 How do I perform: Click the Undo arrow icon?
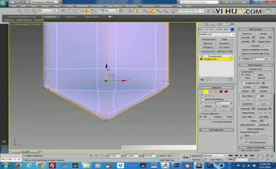point(5,11)
